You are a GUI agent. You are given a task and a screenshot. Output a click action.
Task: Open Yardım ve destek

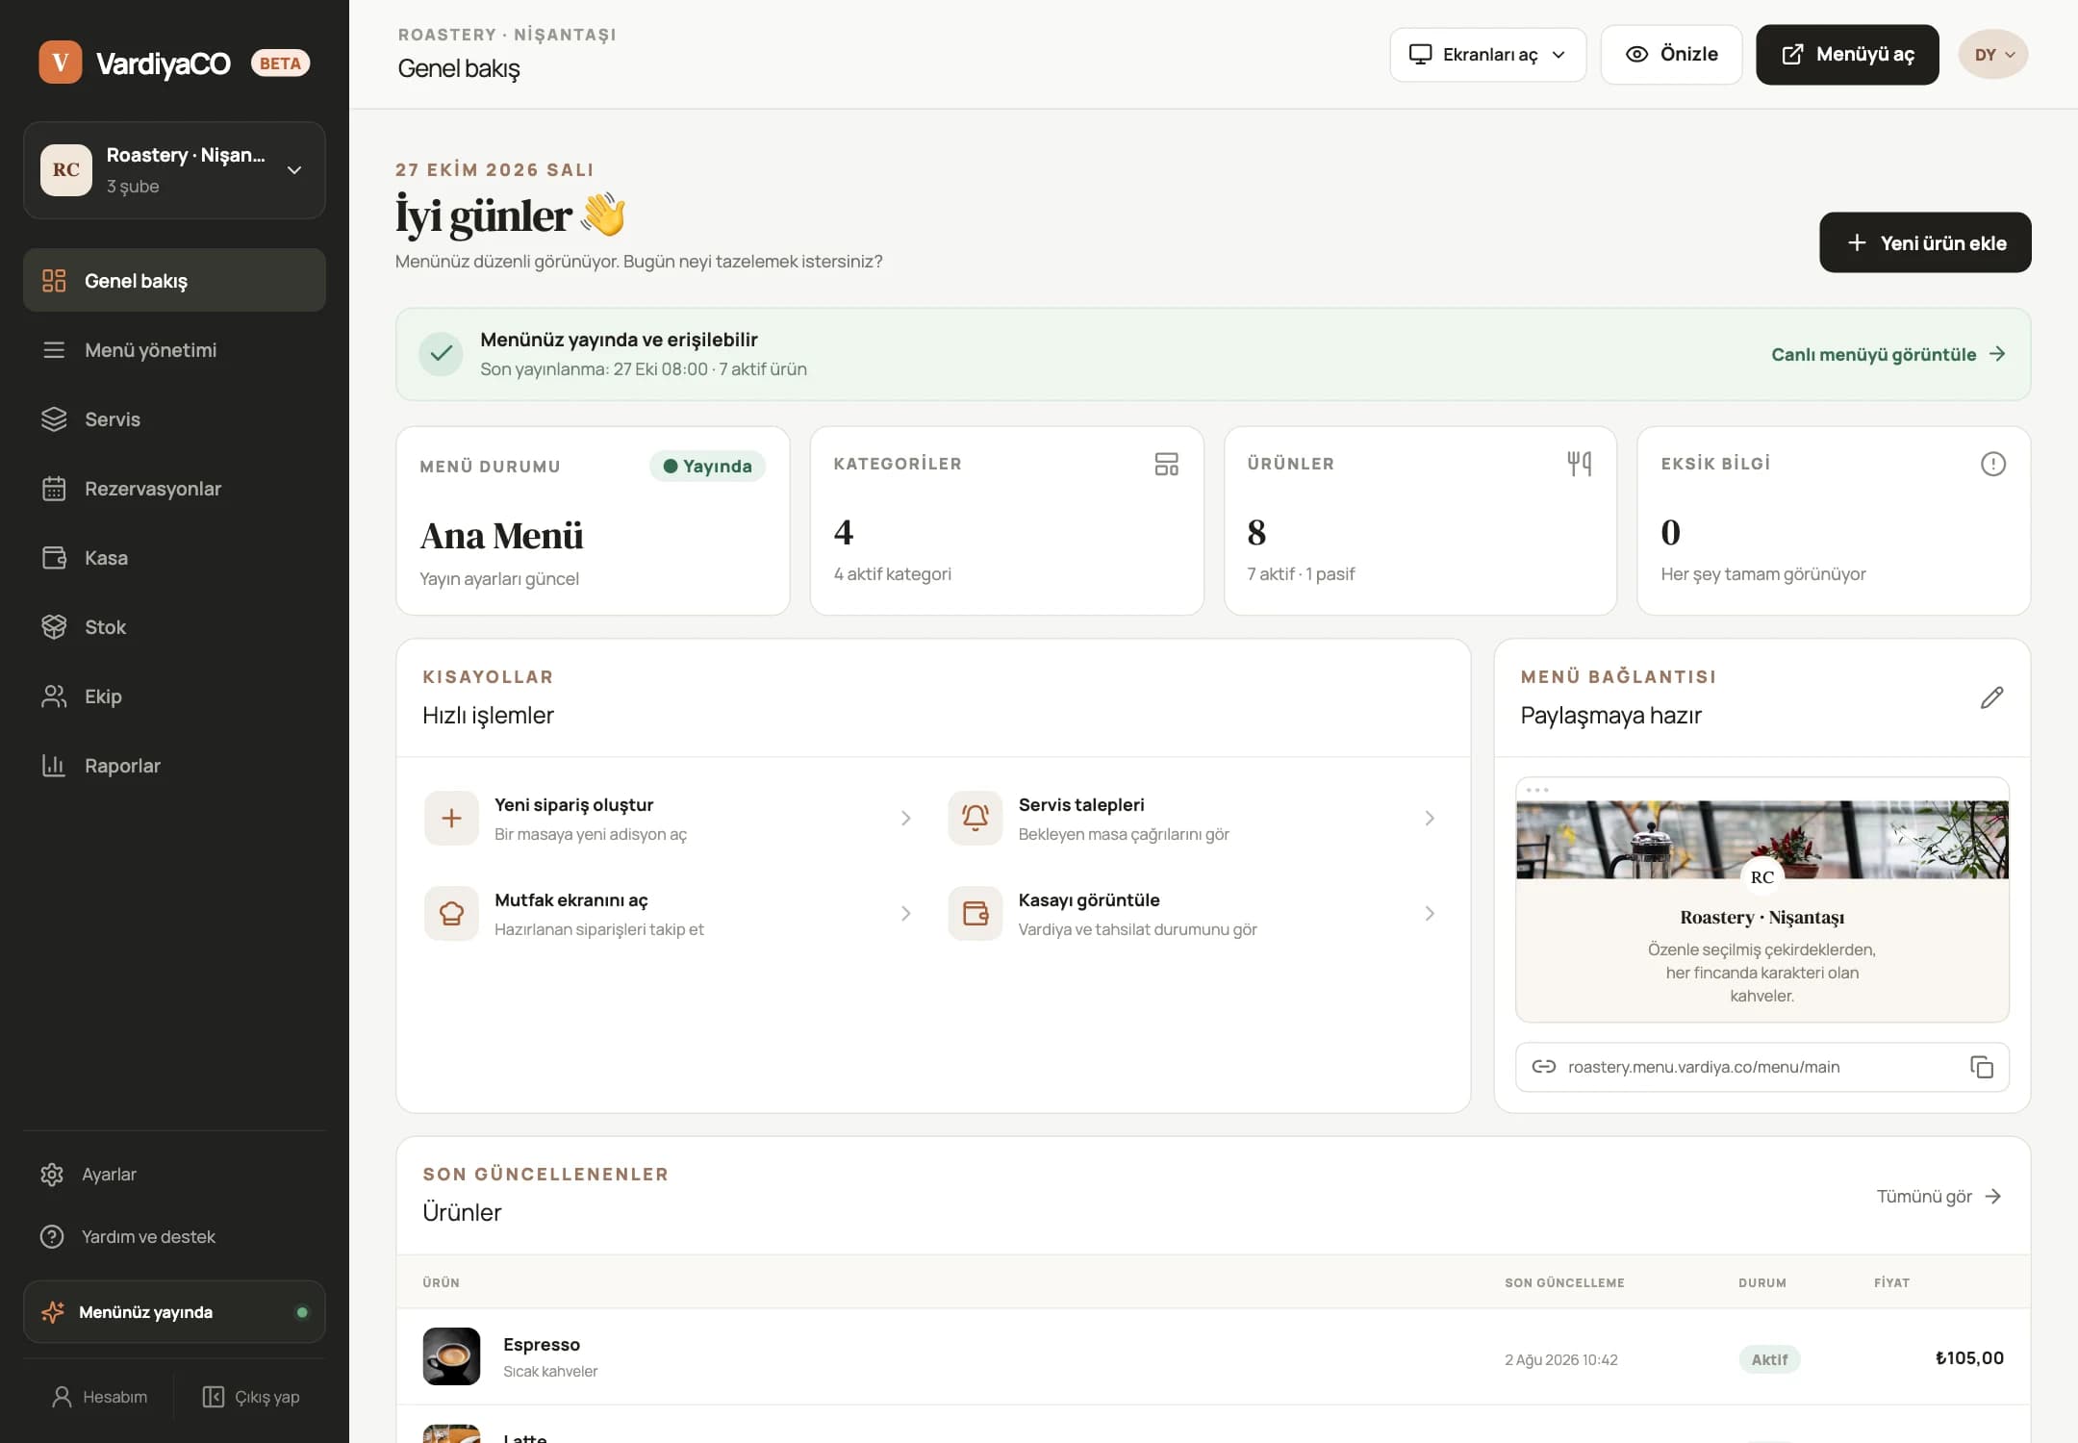click(174, 1237)
